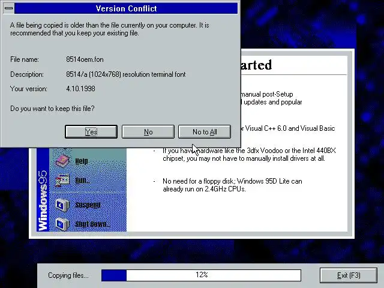Click the 'Description:' label
The image size is (384, 288).
coord(27,74)
